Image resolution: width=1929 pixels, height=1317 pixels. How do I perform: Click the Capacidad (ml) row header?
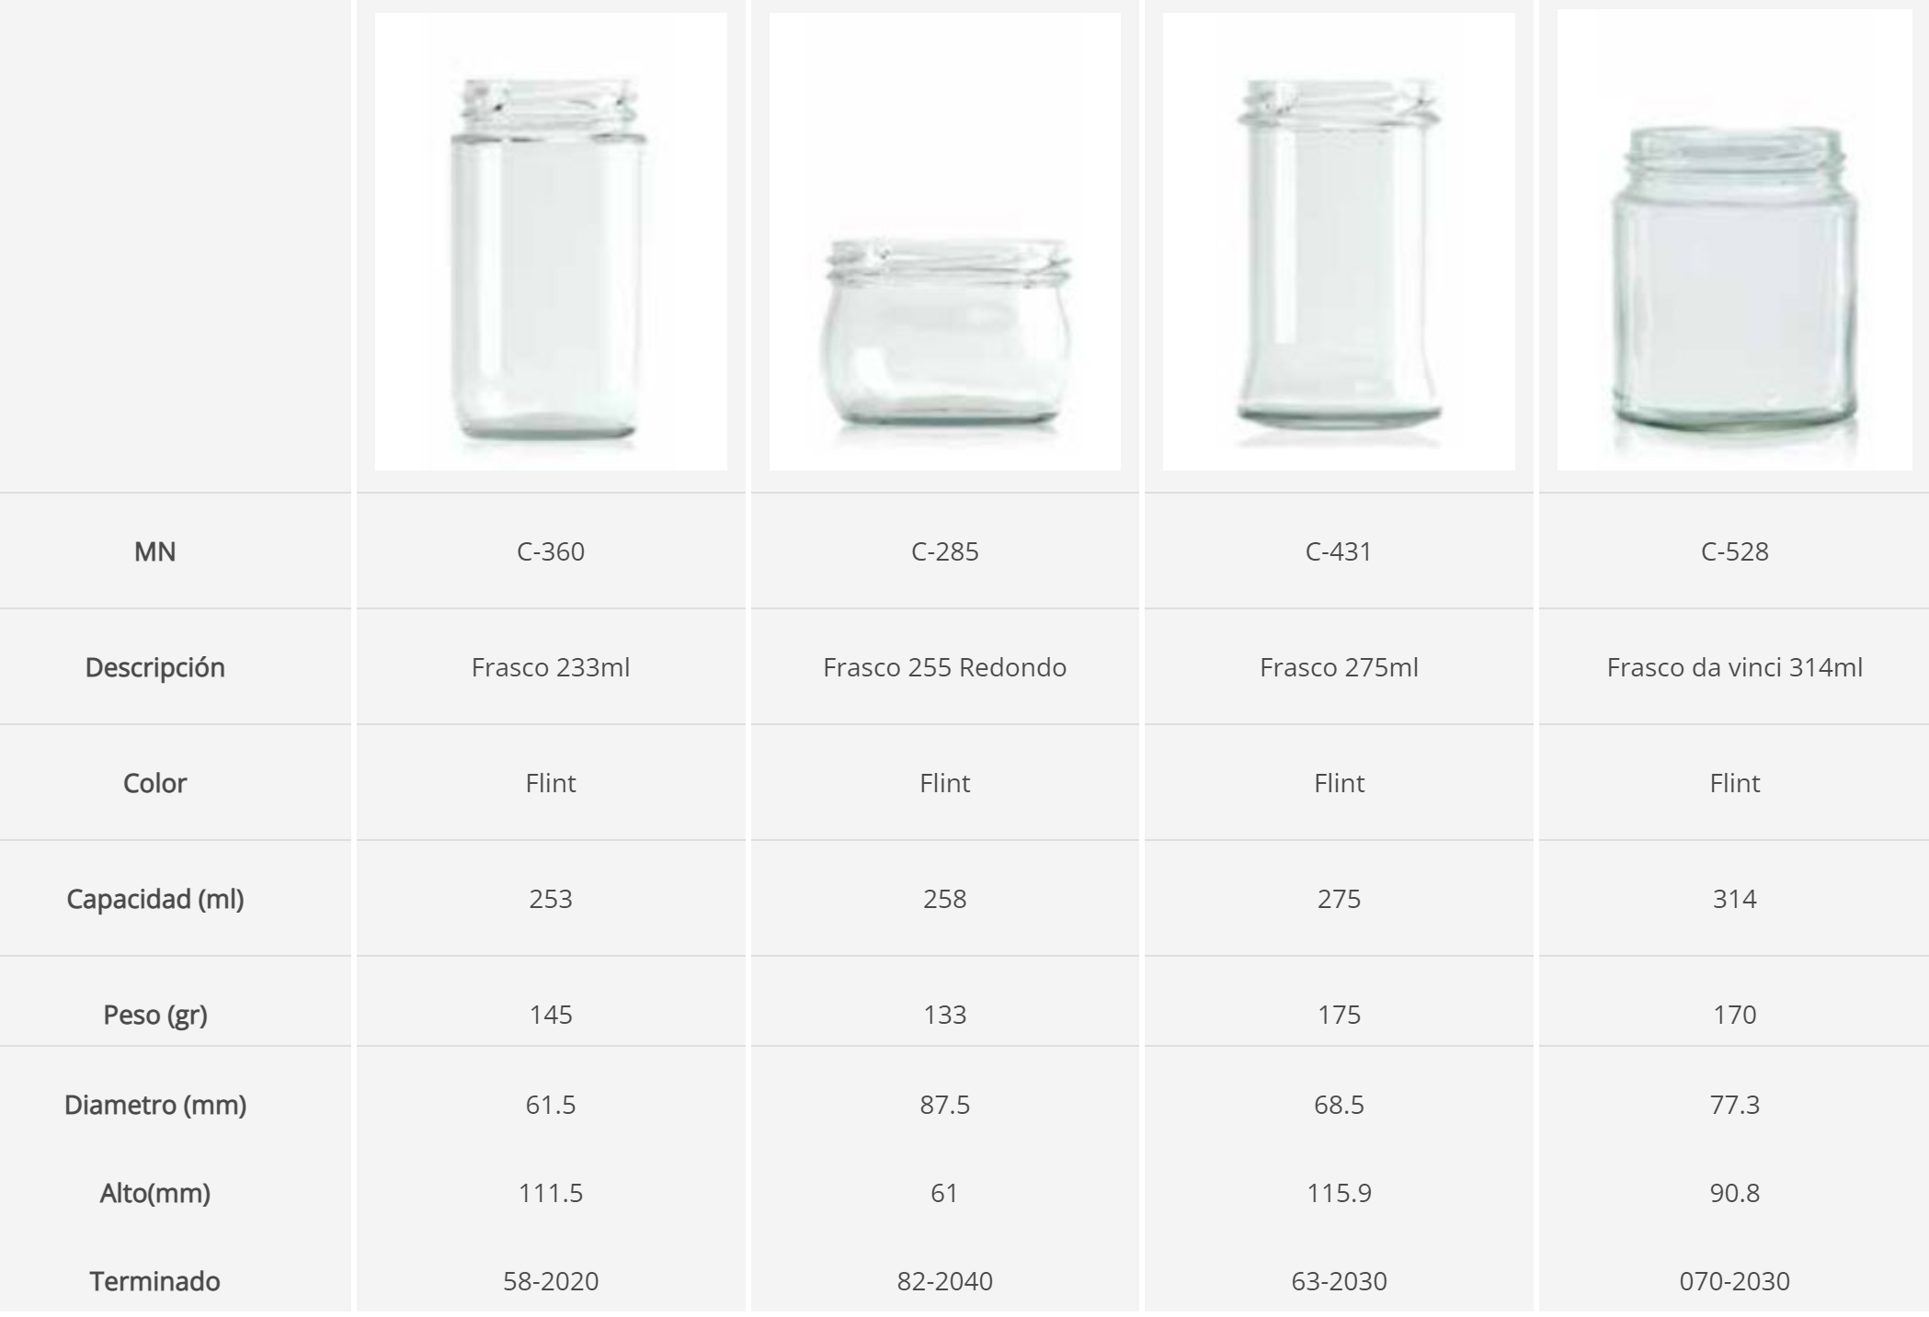click(x=154, y=899)
